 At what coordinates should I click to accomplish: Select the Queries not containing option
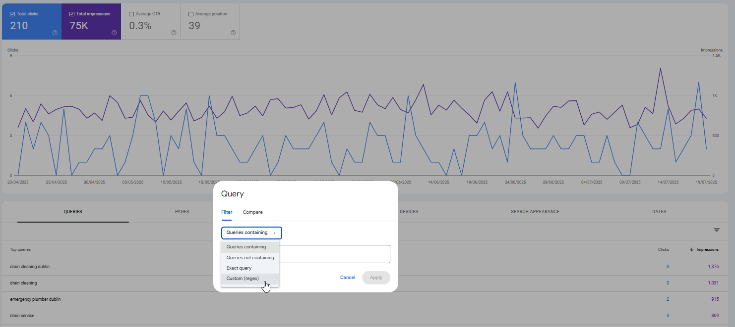click(x=250, y=258)
